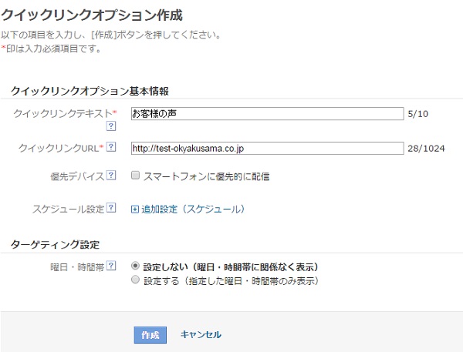Click label text スマートフォンに優先的に配信
463x352 pixels.
(x=206, y=176)
